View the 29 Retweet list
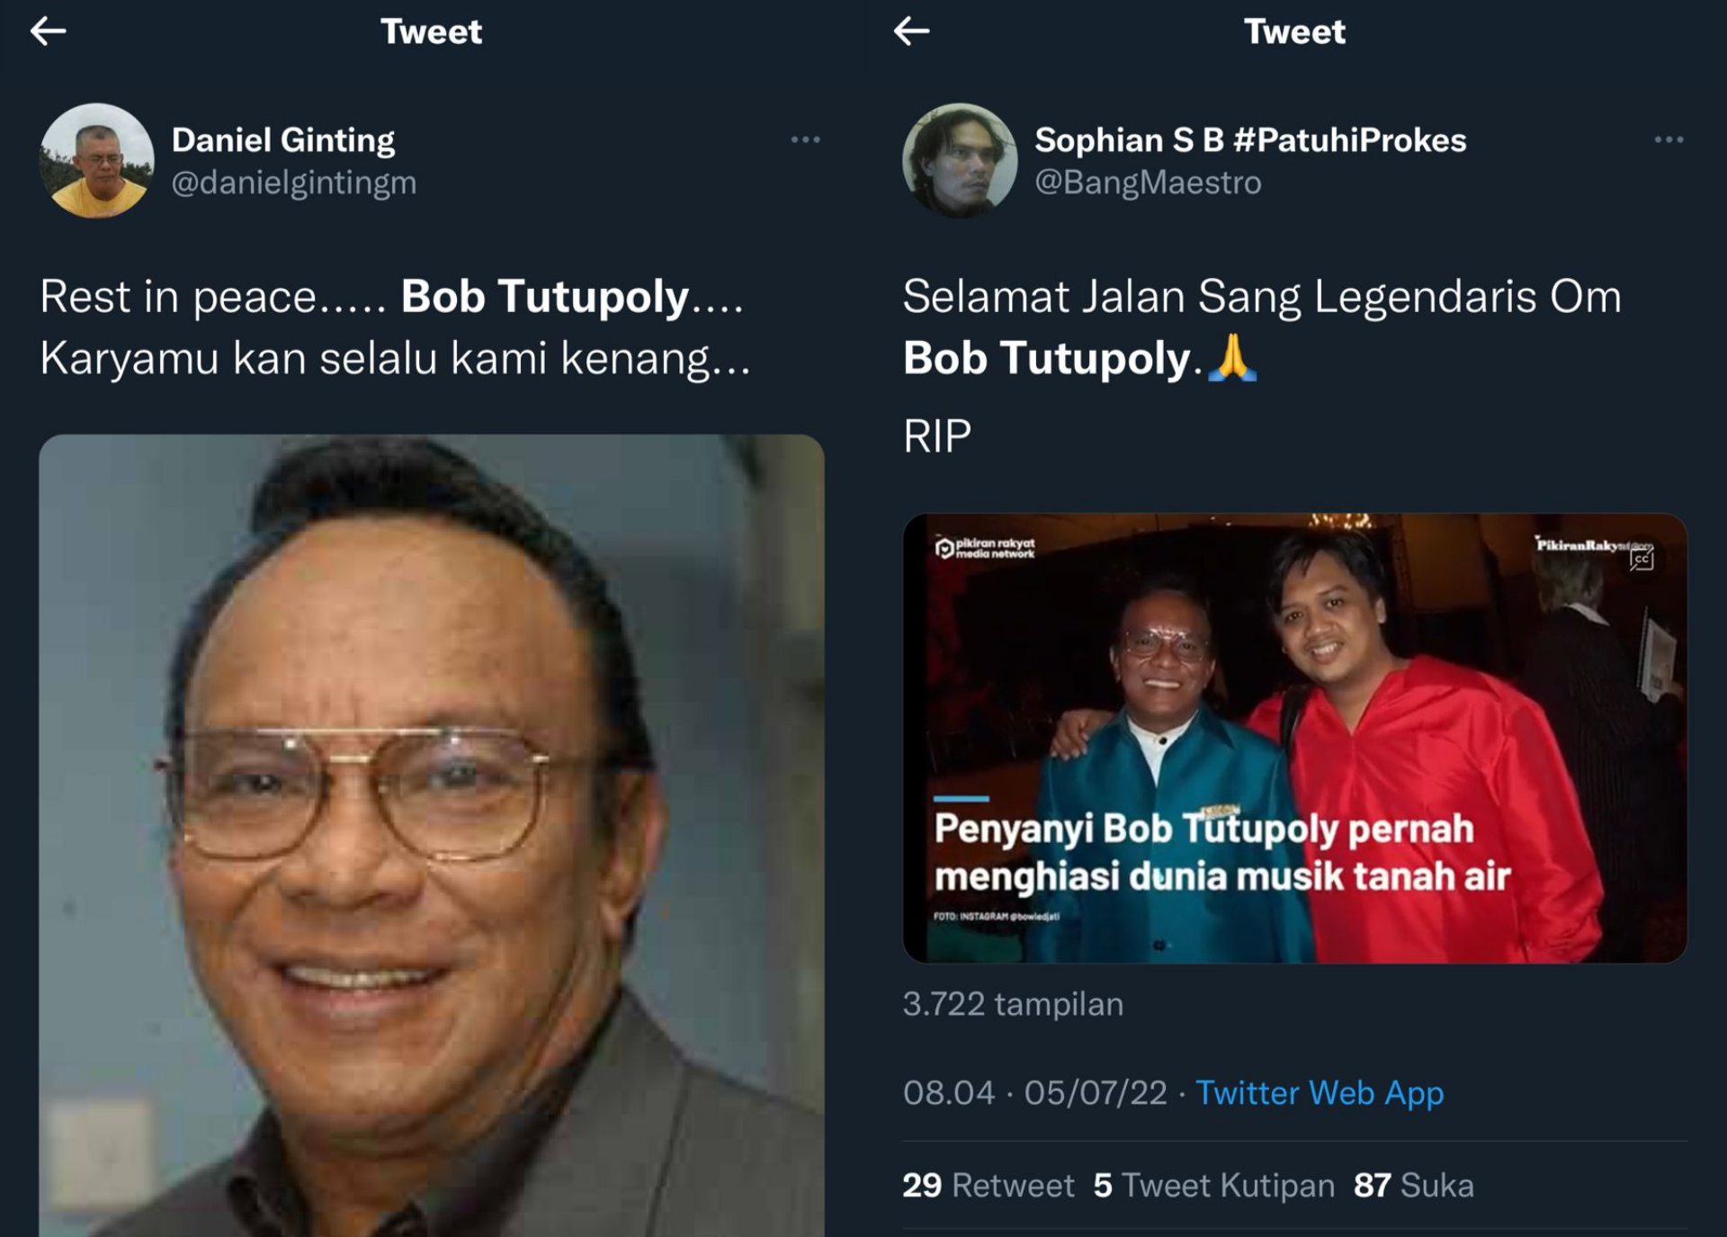Screen dimensions: 1727x1237 (989, 1186)
